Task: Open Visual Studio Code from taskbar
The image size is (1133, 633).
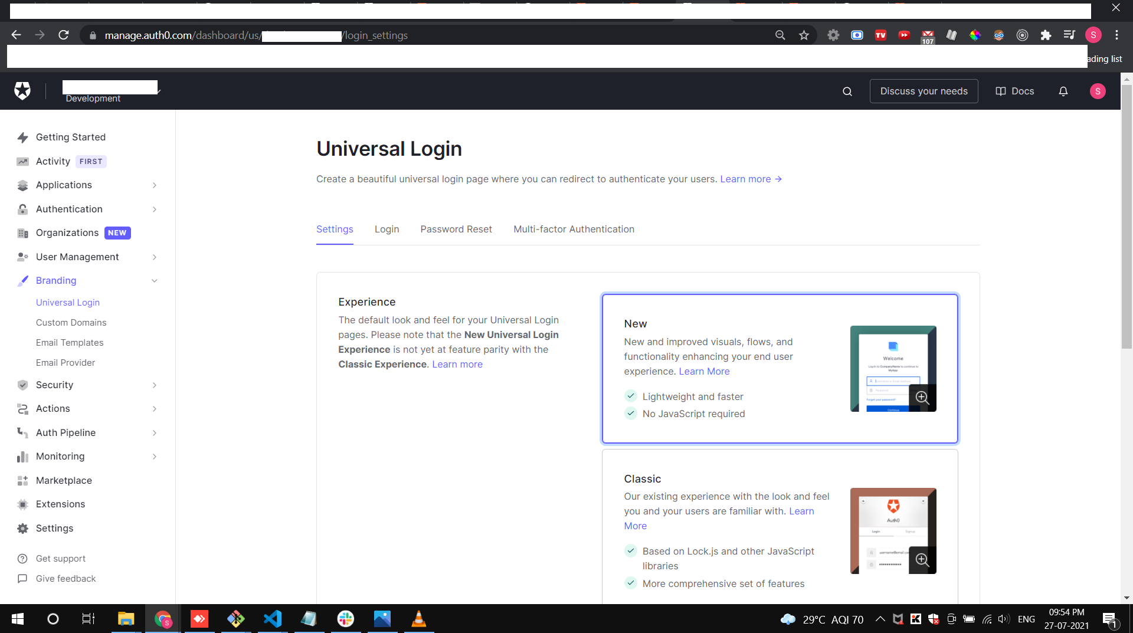Action: 273,619
